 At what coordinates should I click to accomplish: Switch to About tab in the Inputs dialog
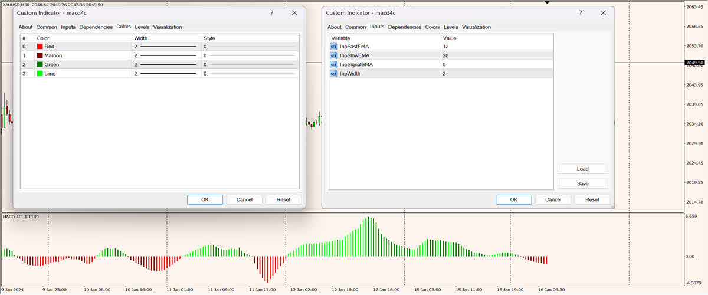[x=335, y=27]
